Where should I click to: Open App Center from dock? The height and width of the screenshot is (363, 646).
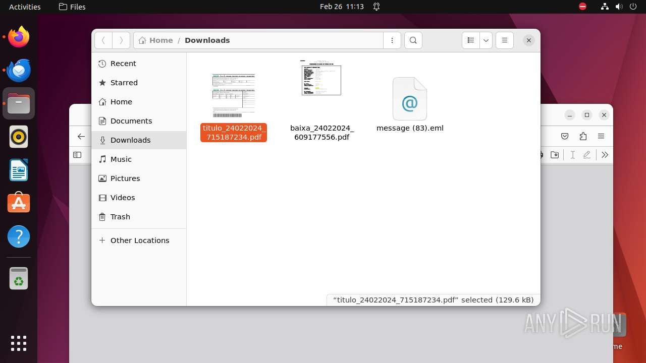point(19,203)
